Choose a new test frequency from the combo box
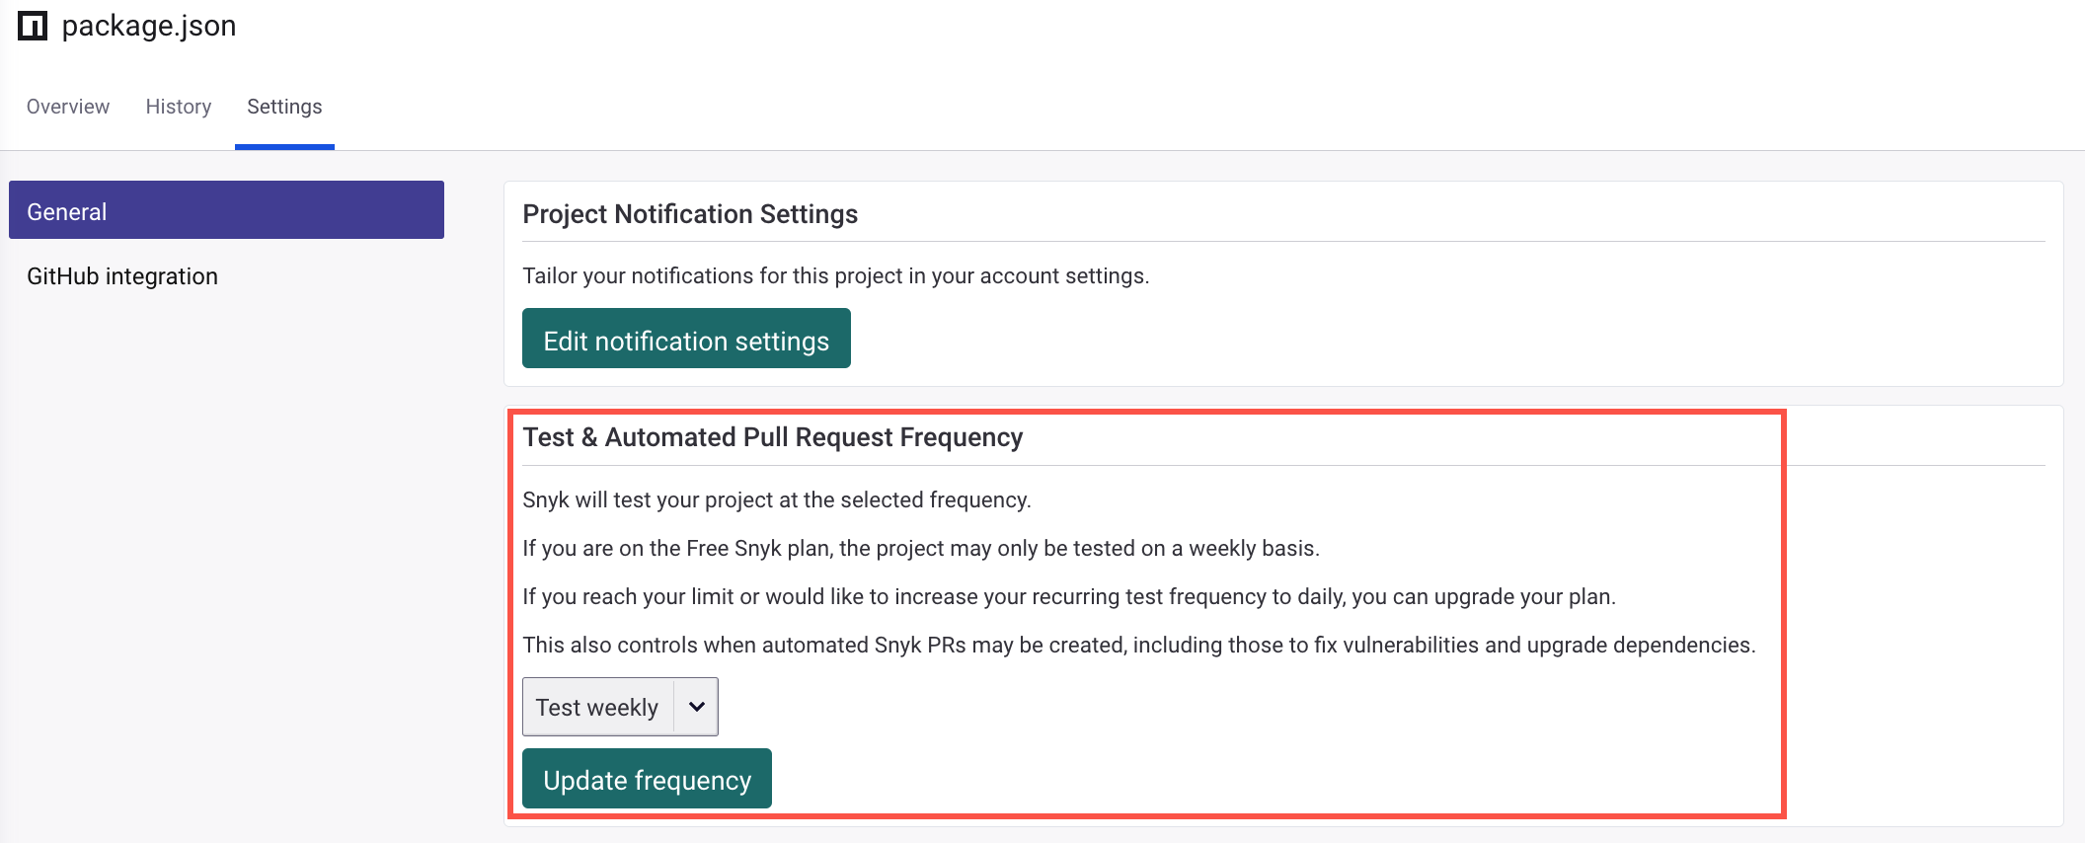 pos(619,706)
